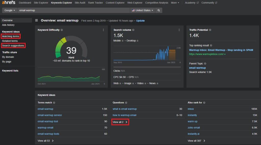The height and width of the screenshot is (145, 261).
Task: Expand View all 2 questions
Action: click(x=120, y=122)
